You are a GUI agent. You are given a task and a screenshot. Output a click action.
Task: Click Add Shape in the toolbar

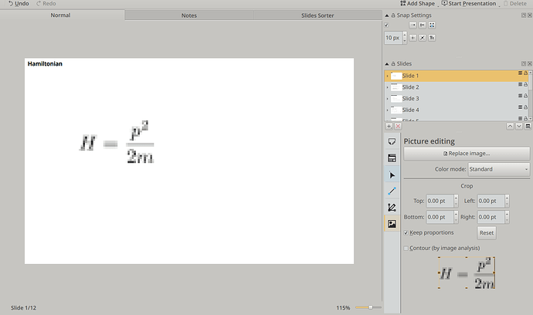417,3
